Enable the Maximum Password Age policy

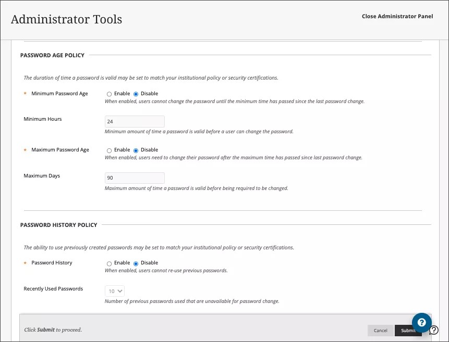109,150
